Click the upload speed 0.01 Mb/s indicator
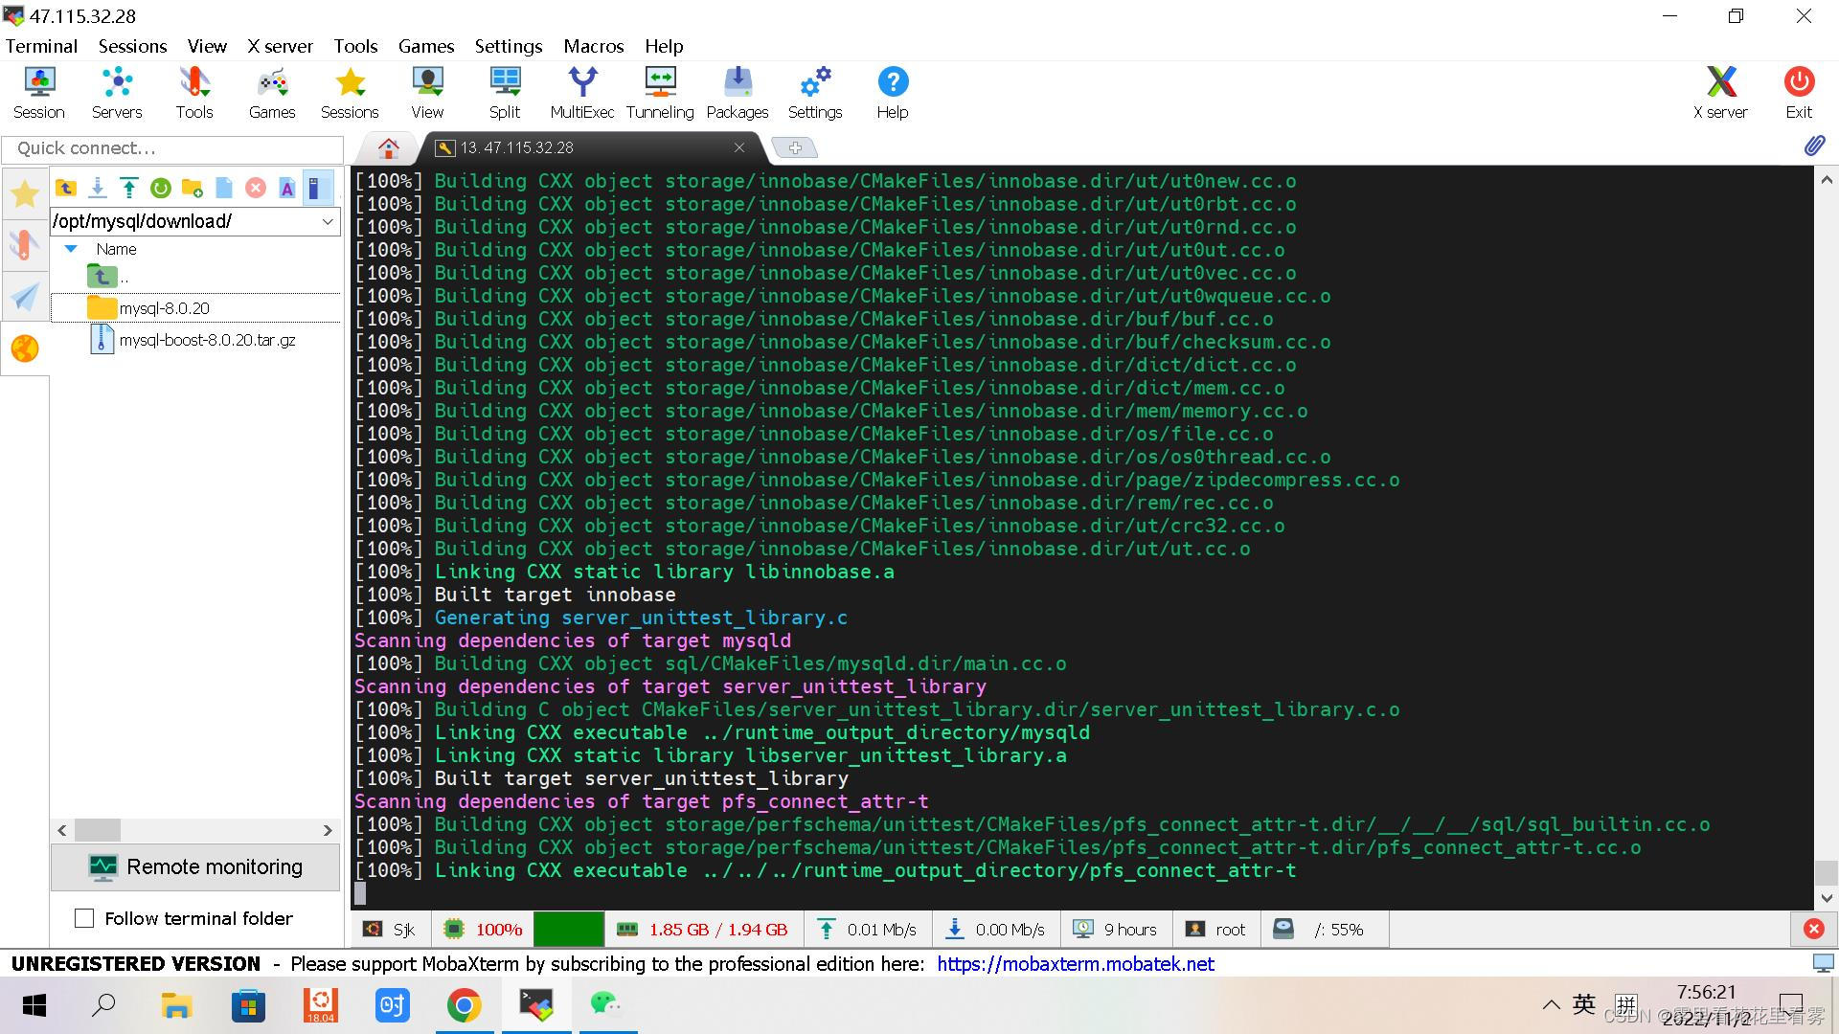 click(867, 930)
